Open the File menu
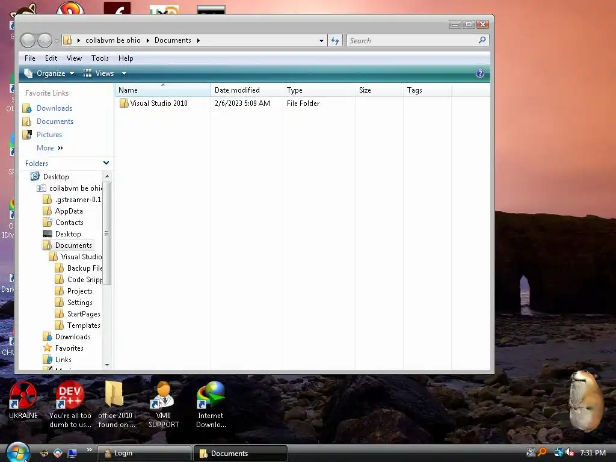The image size is (616, 462). 30,58
